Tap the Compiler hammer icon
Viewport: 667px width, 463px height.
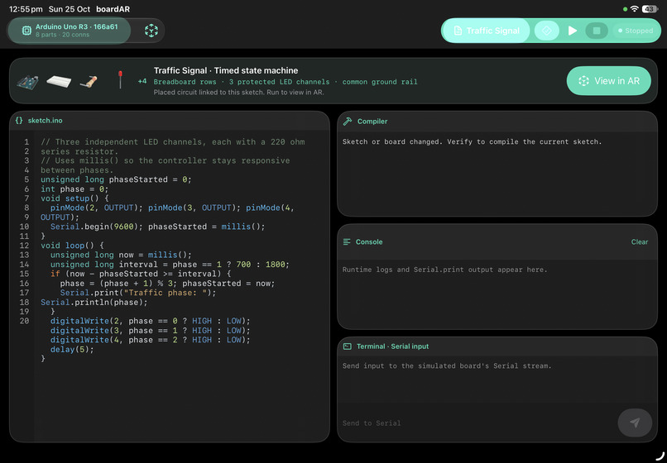point(348,122)
